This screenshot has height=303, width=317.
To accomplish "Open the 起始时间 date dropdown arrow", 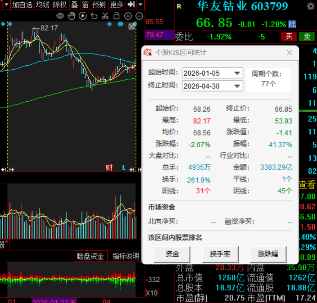I will 237,73.
